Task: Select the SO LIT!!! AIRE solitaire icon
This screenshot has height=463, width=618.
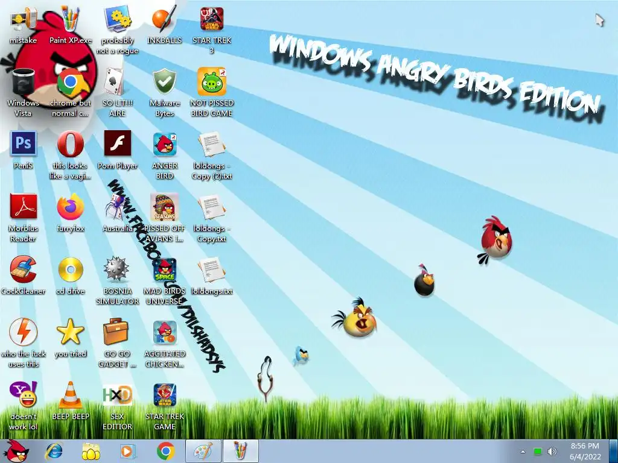Action: click(118, 92)
